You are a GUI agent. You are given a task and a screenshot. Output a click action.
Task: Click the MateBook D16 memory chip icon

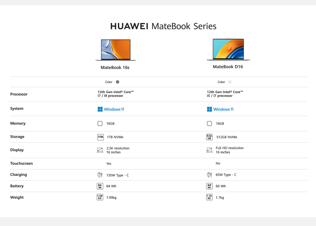[x=209, y=123]
